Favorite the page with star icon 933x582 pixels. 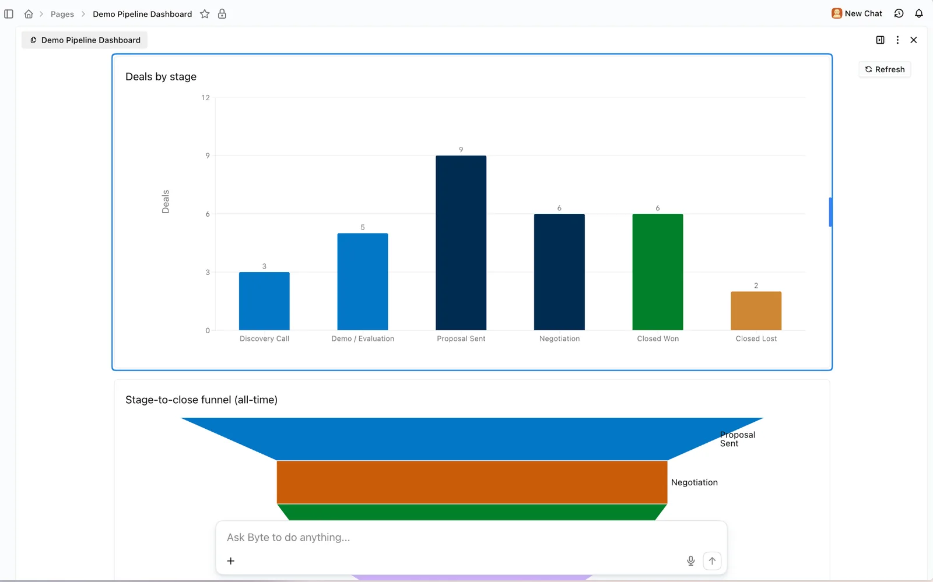(205, 14)
